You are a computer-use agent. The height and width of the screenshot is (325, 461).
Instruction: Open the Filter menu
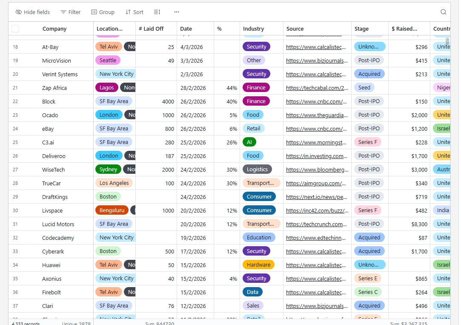[71, 12]
